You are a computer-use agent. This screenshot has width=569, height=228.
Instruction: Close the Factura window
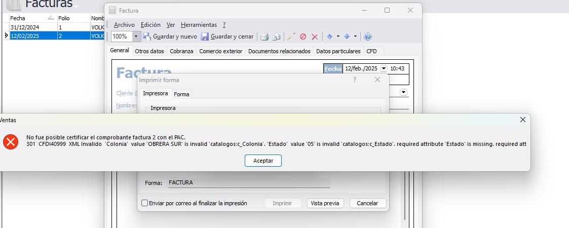[x=410, y=11]
